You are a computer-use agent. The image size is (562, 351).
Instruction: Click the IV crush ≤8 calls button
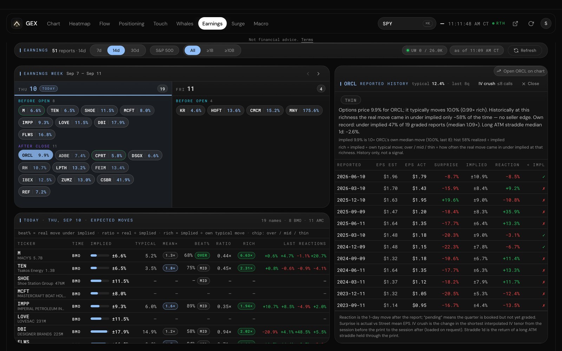click(495, 84)
